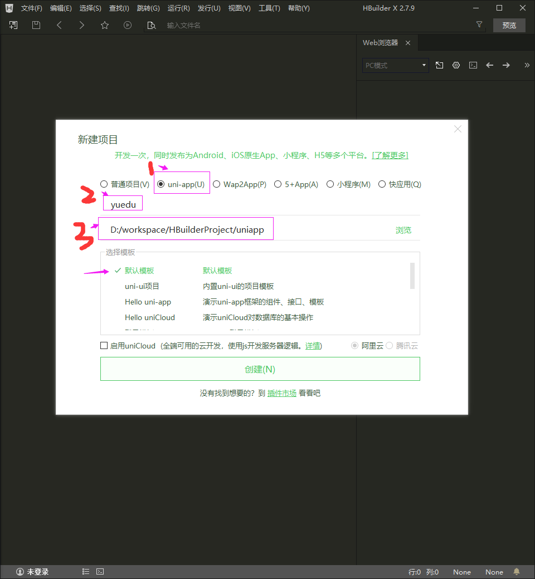Viewport: 535px width, 579px height.
Task: Open the 文件(F) menu
Action: click(31, 8)
